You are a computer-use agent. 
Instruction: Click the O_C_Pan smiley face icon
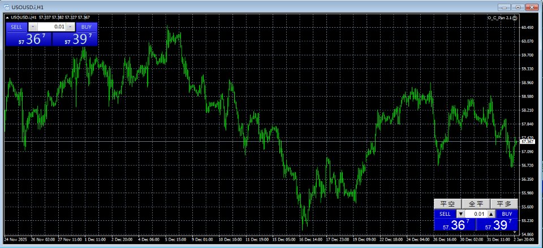tap(515, 18)
